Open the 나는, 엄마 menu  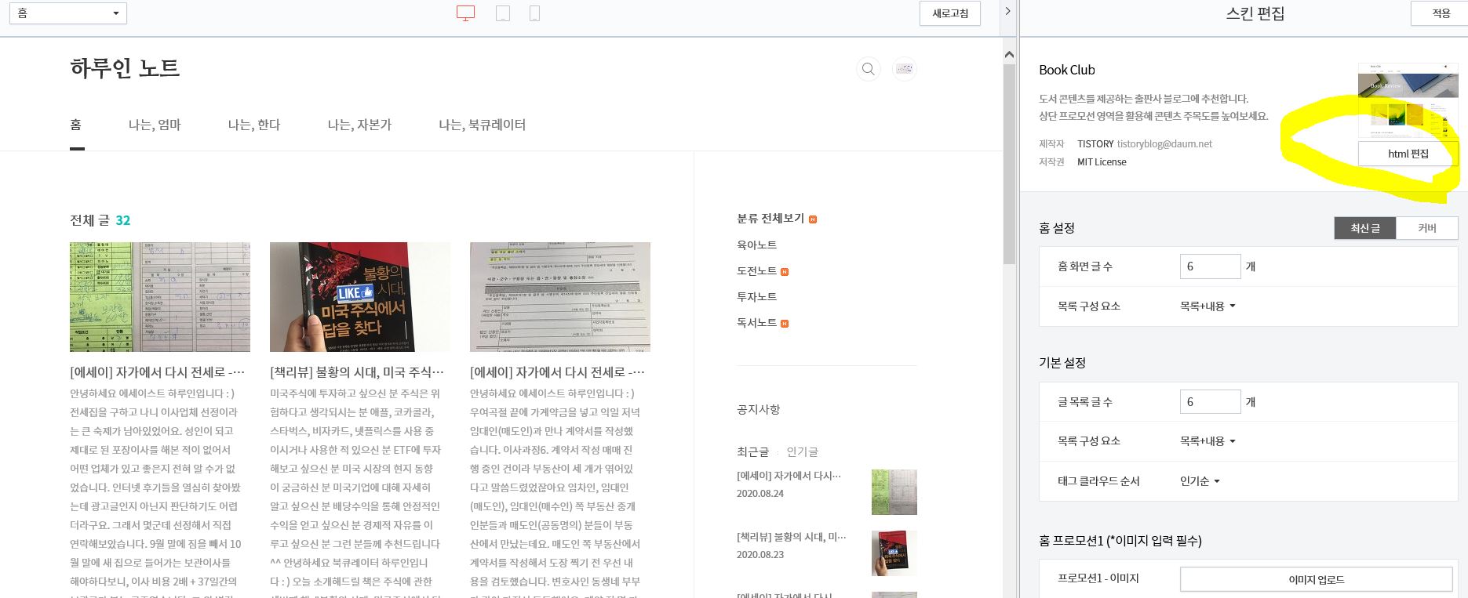(x=155, y=125)
